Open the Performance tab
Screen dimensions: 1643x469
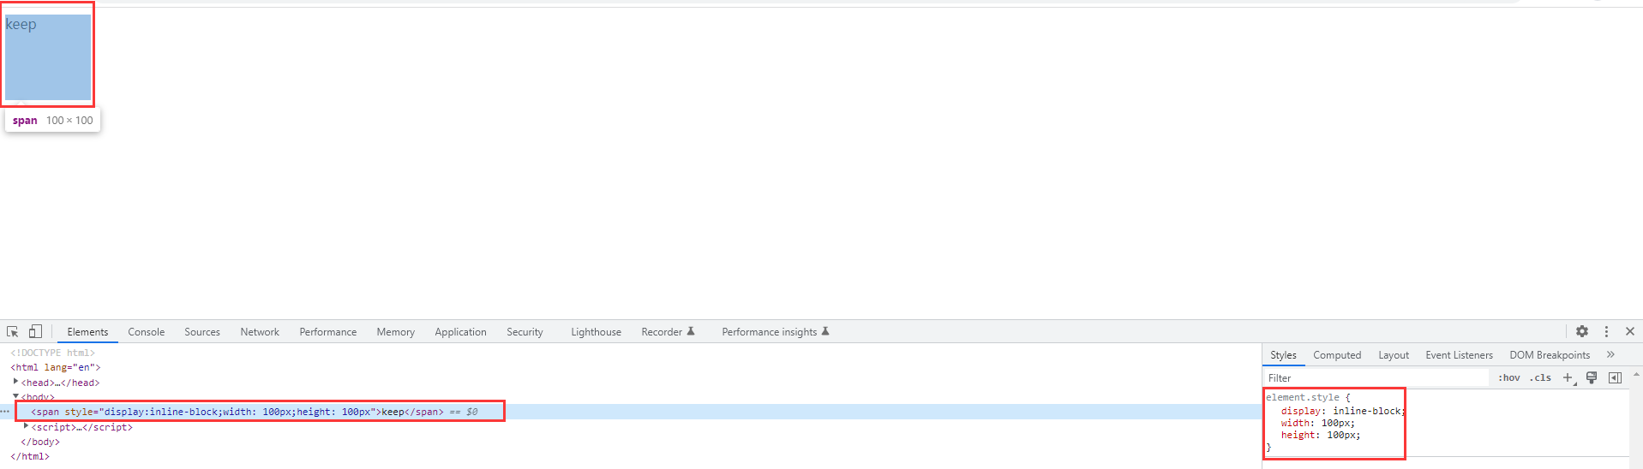(328, 332)
